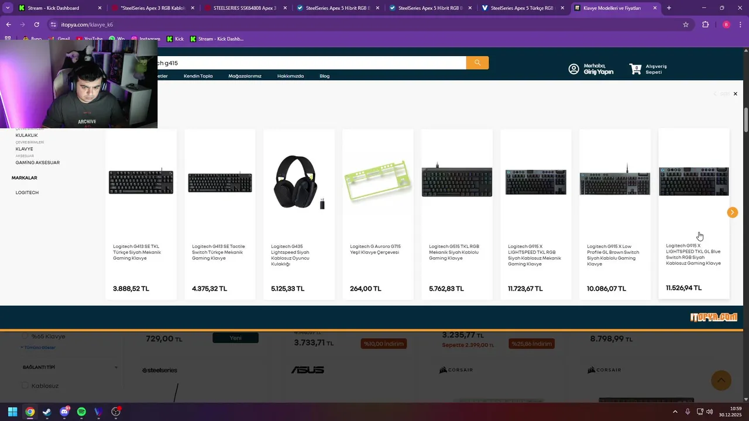The image size is (749, 421).
Task: Open Logitech G435 Lightspeed headset image
Action: pyautogui.click(x=299, y=182)
